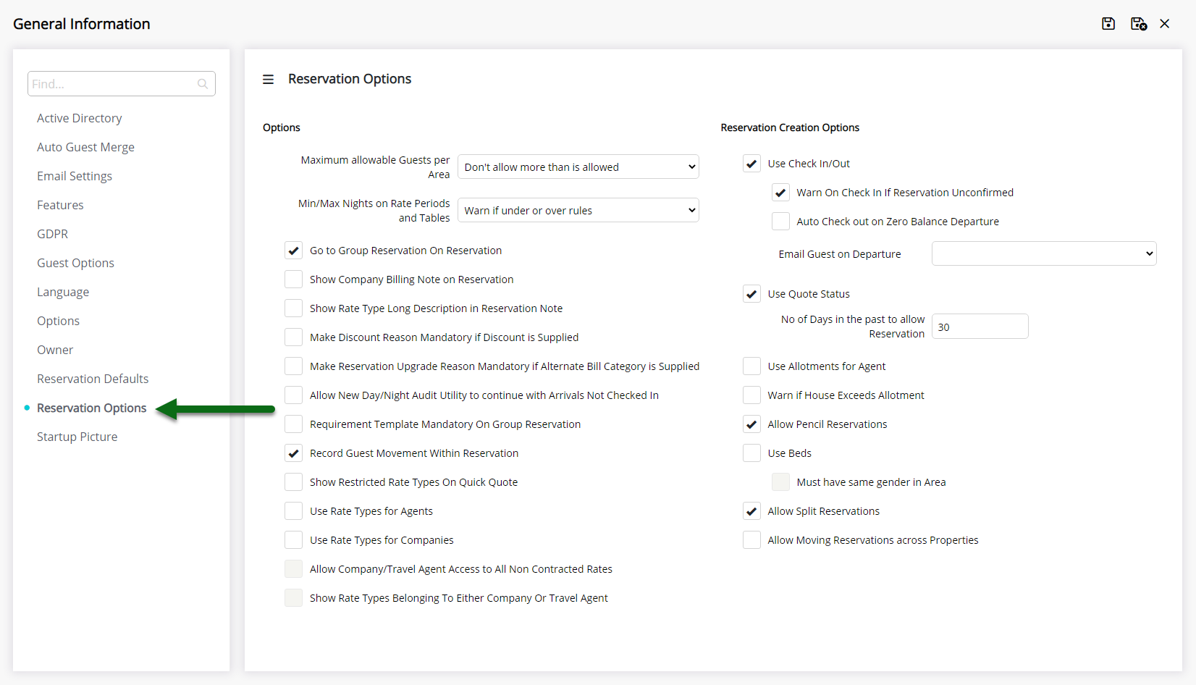Screen dimensions: 1196x685
Task: Enable Use Beds checkbox
Action: [x=751, y=453]
